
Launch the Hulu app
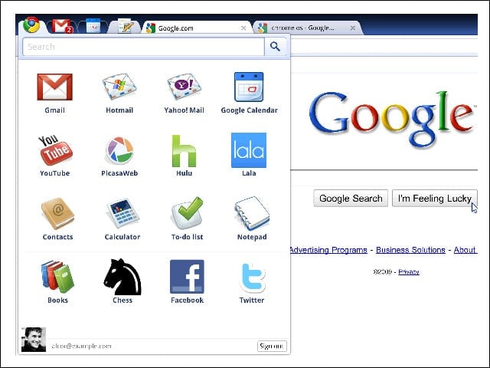(184, 151)
